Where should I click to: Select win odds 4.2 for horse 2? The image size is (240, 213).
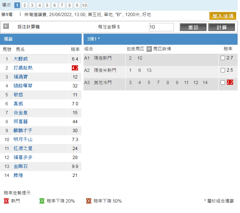pyautogui.click(x=75, y=68)
